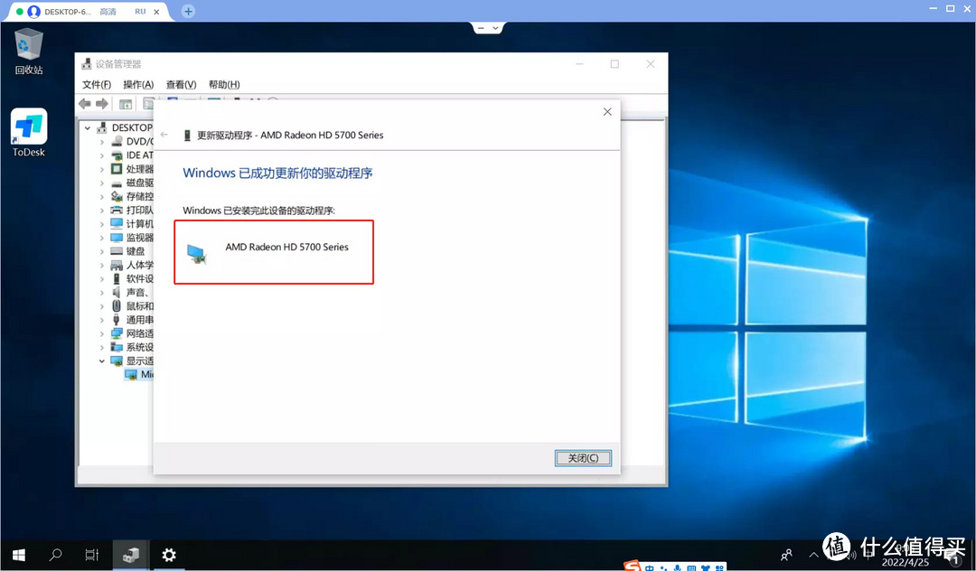Viewport: 976px width, 571px height.
Task: Click the display adapter icon beside AMD Radeon
Action: (197, 255)
